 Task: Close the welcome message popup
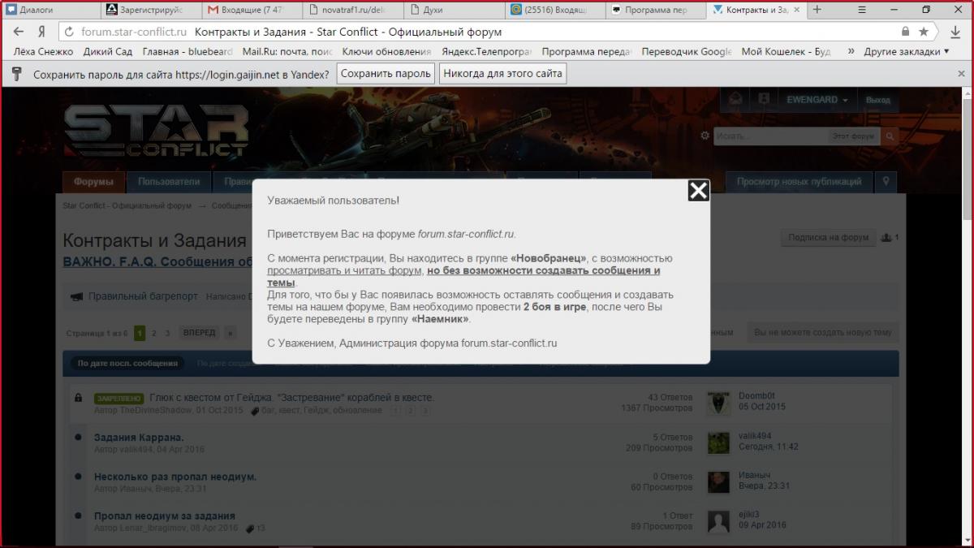click(x=698, y=191)
